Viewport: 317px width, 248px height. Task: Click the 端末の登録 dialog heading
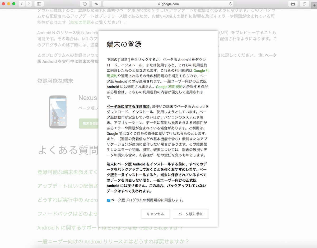pyautogui.click(x=124, y=44)
